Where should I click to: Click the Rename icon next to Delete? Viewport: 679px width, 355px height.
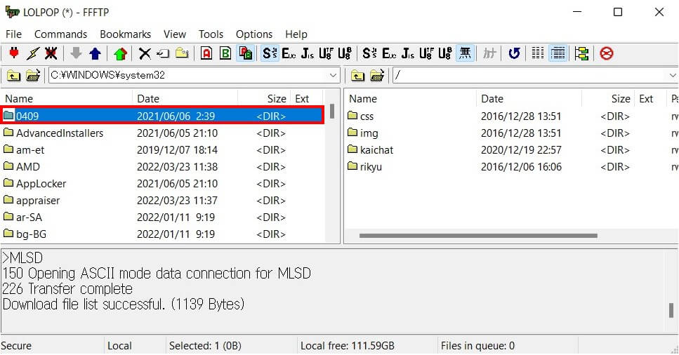[163, 53]
